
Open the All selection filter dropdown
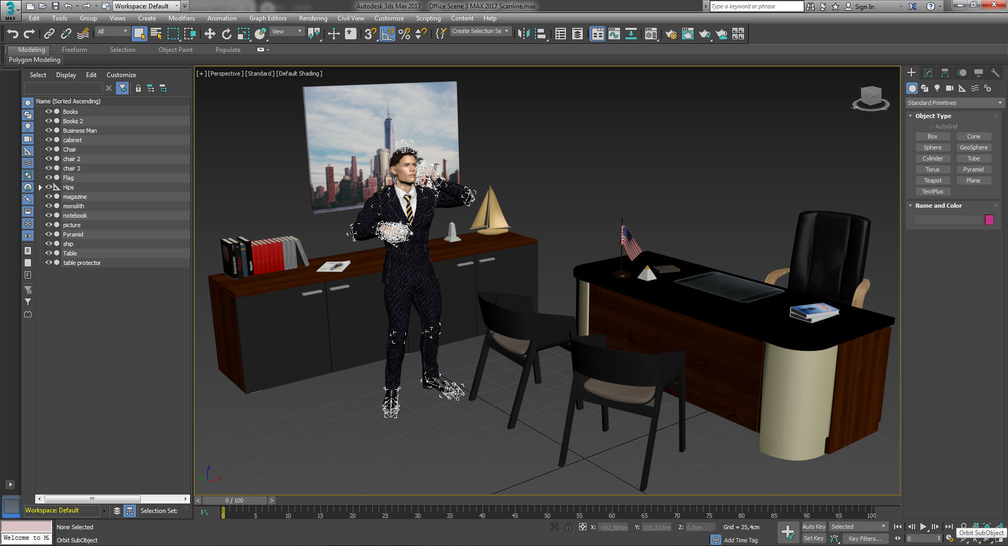[112, 31]
